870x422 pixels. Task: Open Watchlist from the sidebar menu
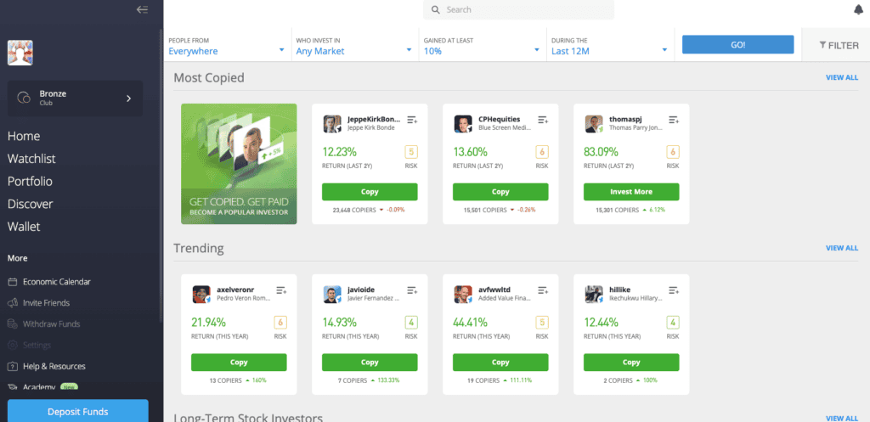31,159
